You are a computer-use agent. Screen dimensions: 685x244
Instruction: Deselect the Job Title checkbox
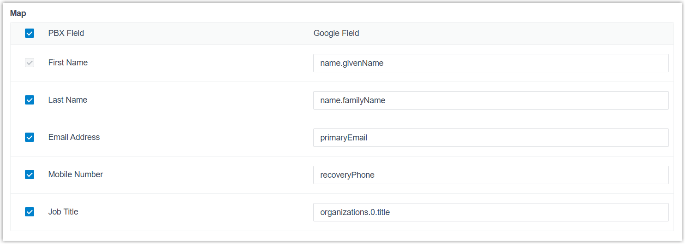[30, 212]
